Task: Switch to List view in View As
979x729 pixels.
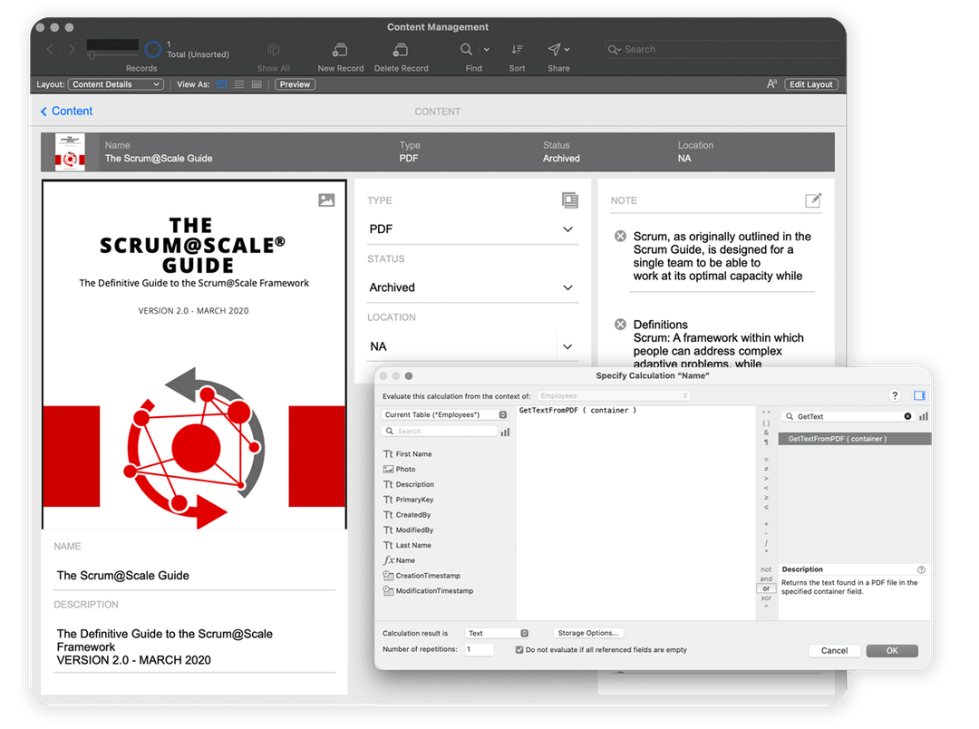Action: [238, 83]
